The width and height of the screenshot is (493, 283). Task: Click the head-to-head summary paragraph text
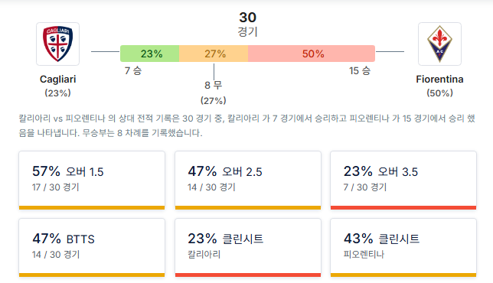tap(246, 125)
